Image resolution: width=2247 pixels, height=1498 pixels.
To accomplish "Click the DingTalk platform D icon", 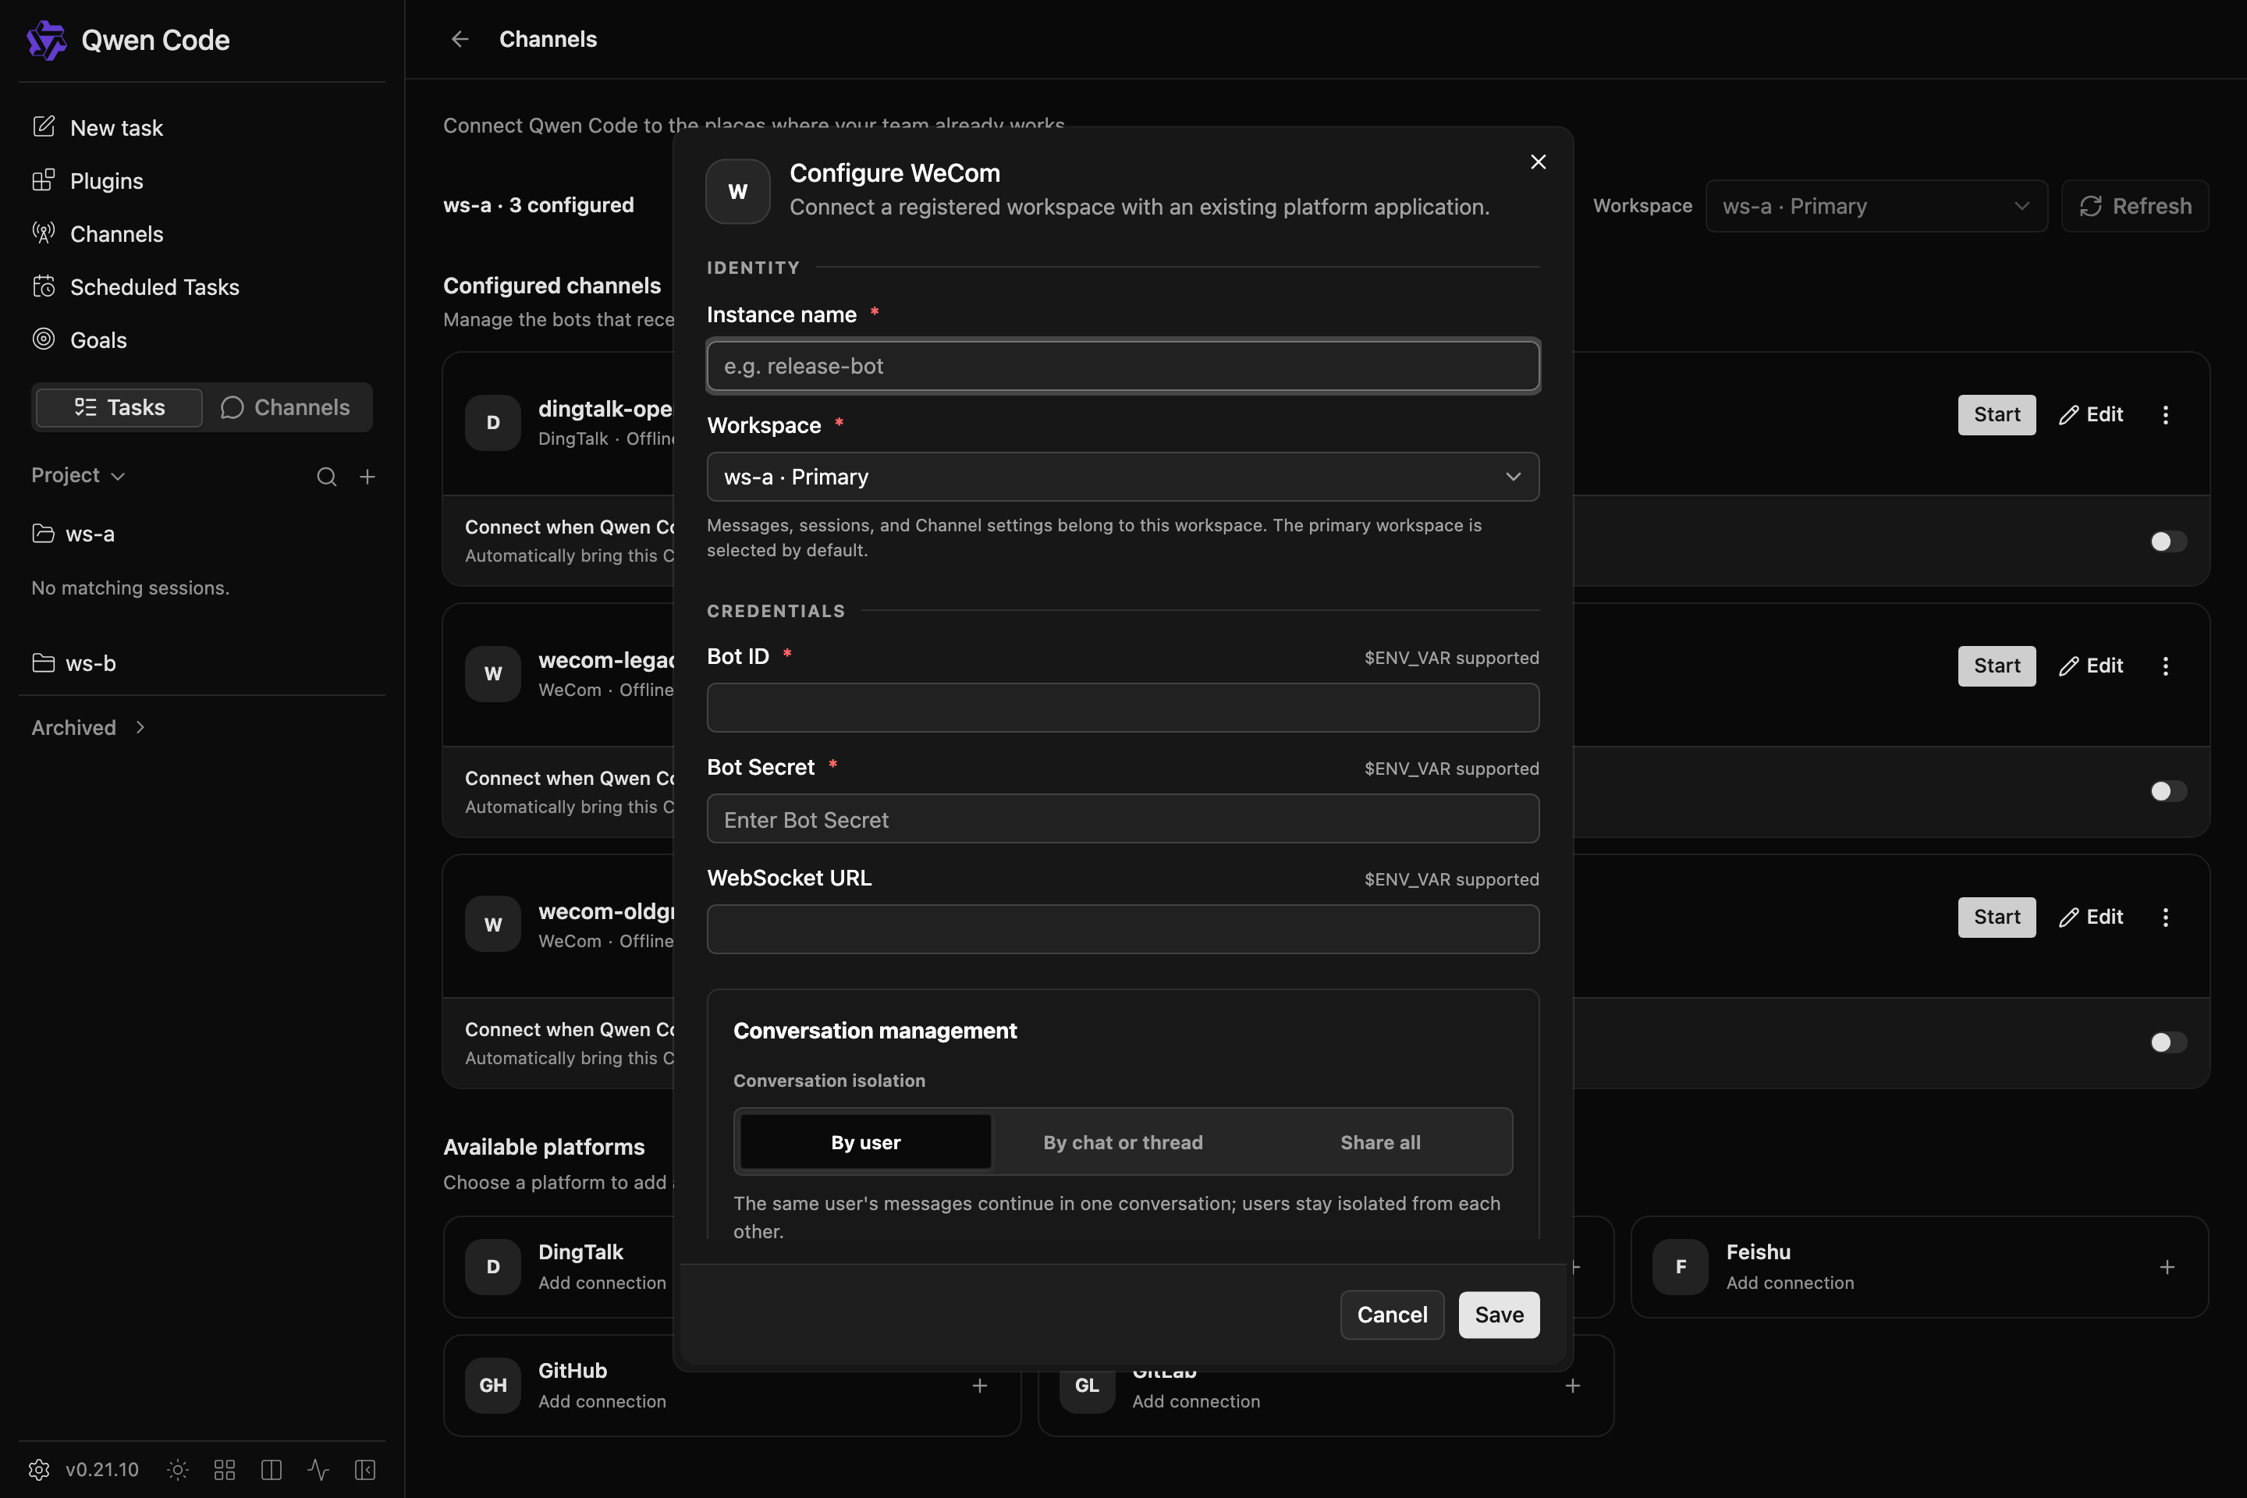I will tap(493, 1267).
